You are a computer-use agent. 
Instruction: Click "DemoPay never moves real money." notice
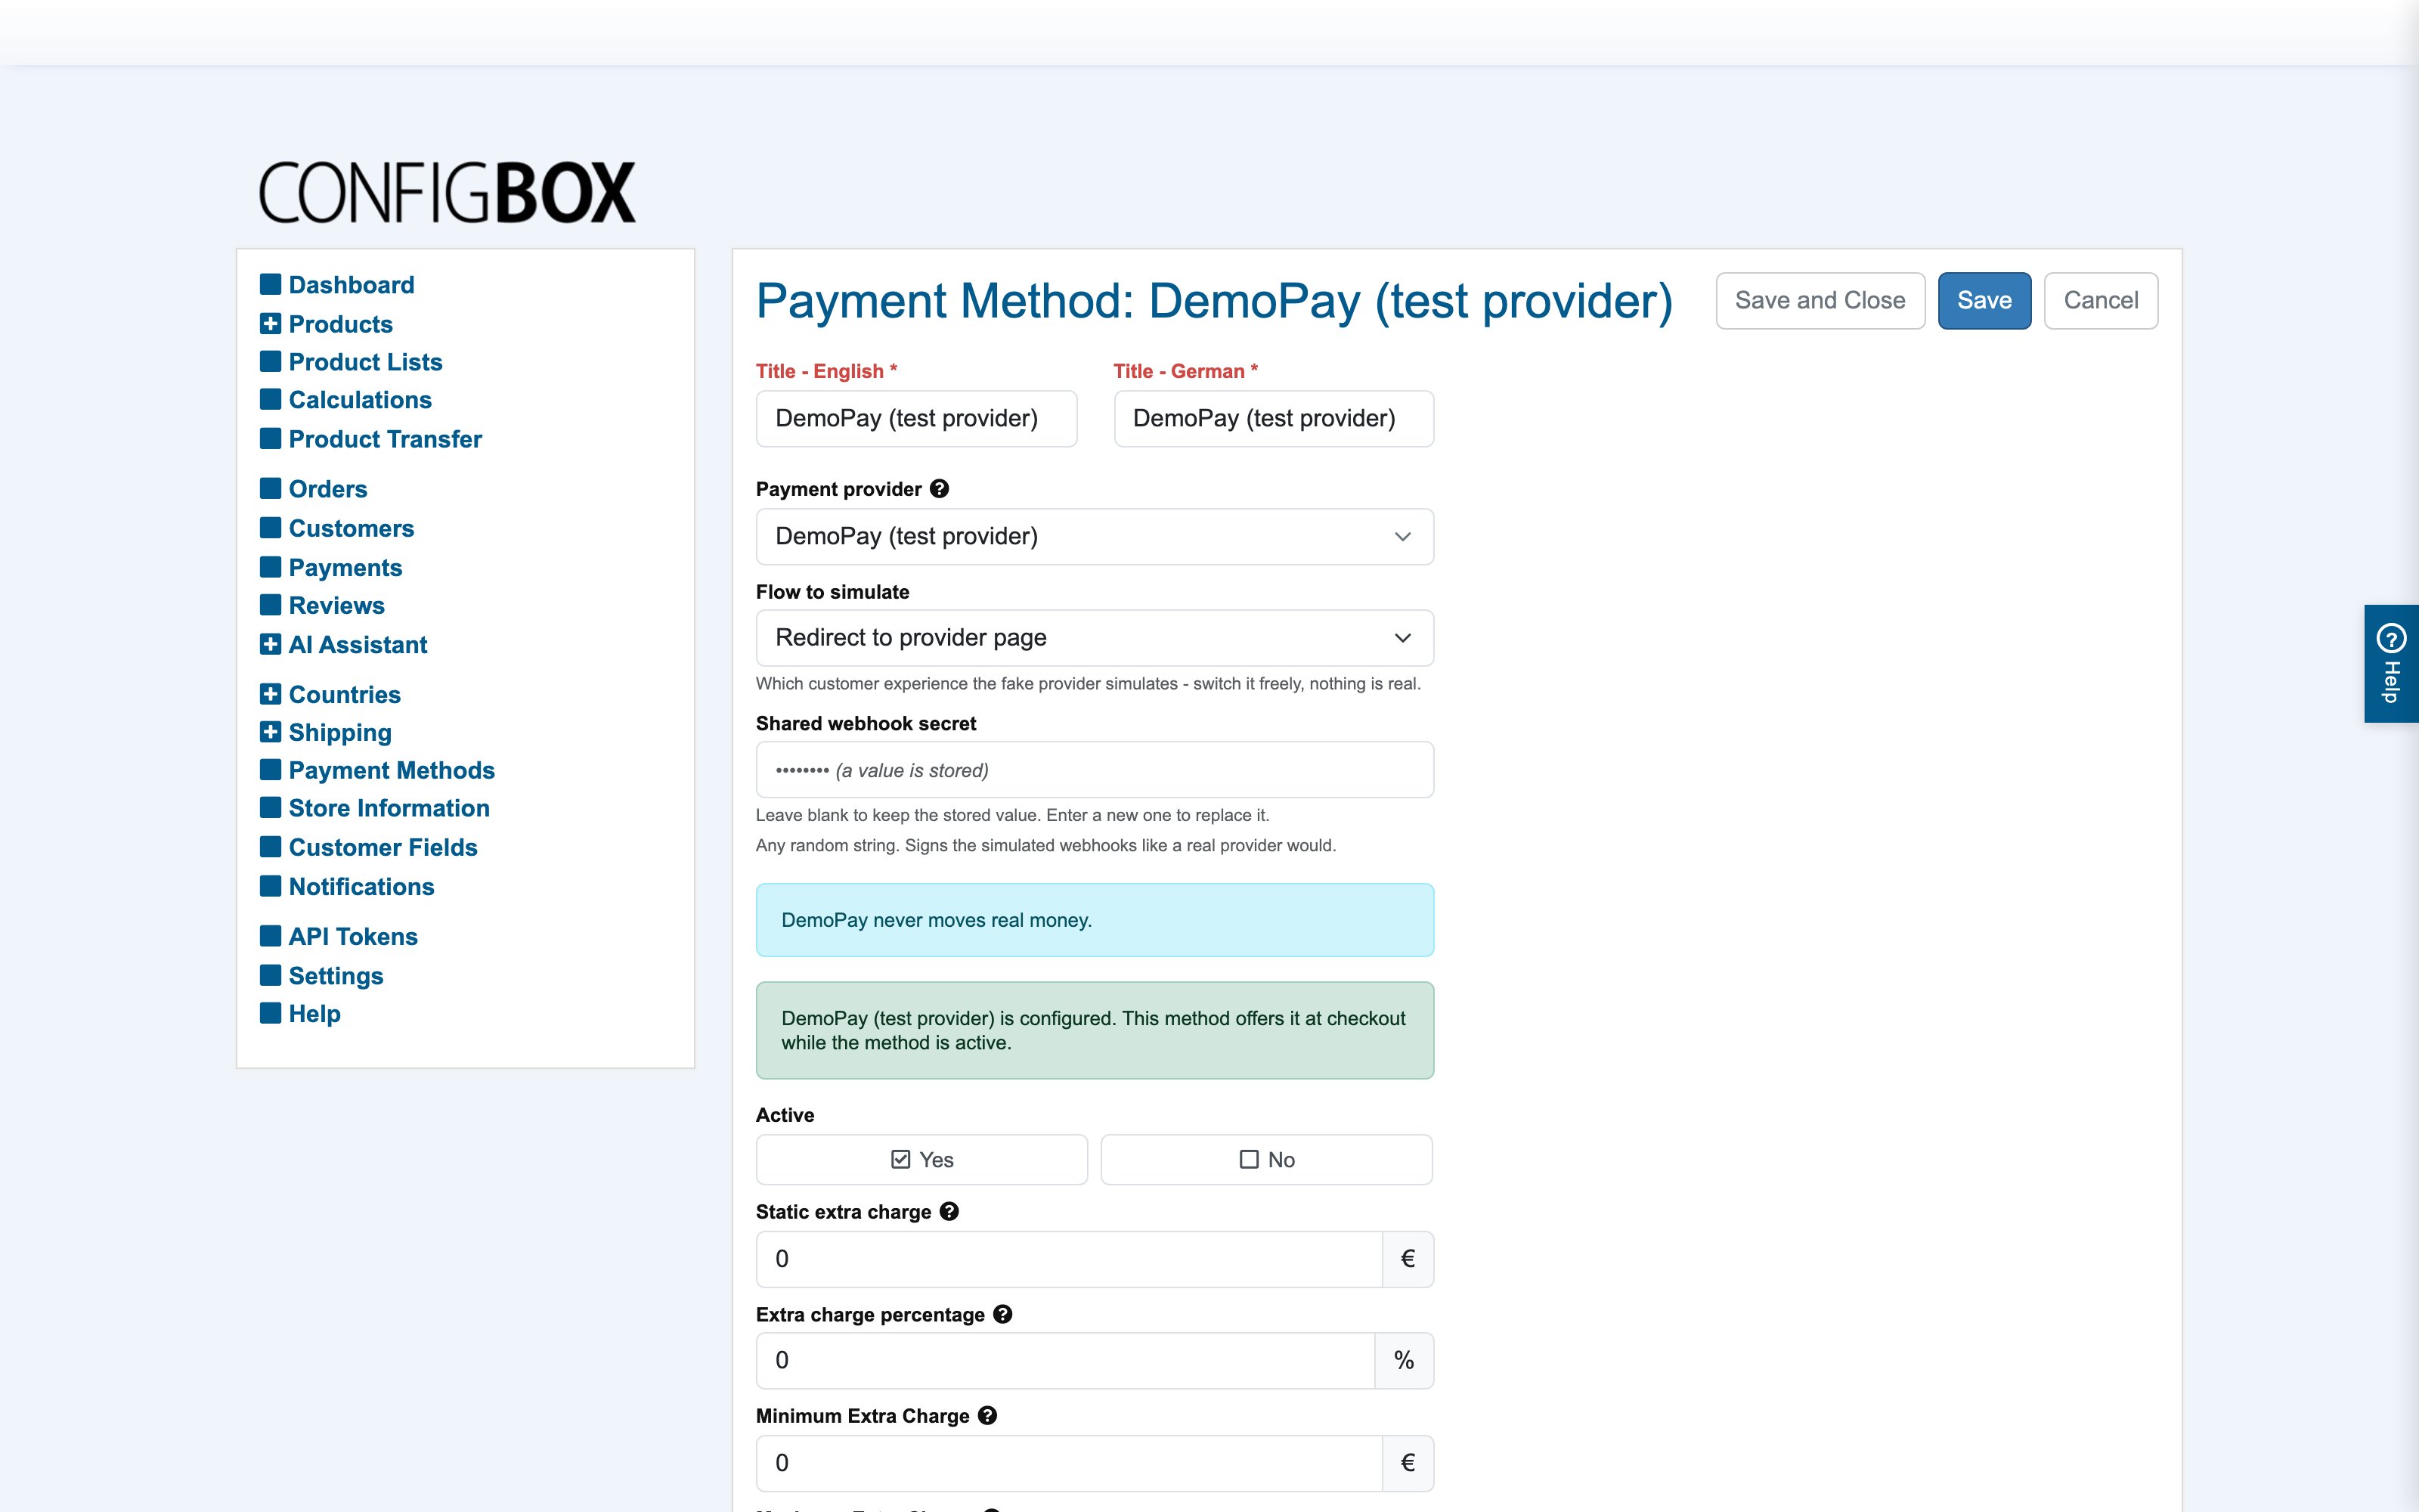click(x=1095, y=920)
